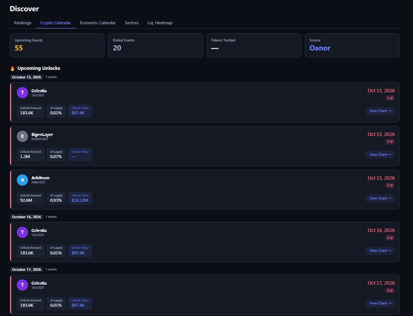This screenshot has height=316, width=413.
Task: Click the Tokens Tracked card
Action: click(x=254, y=45)
